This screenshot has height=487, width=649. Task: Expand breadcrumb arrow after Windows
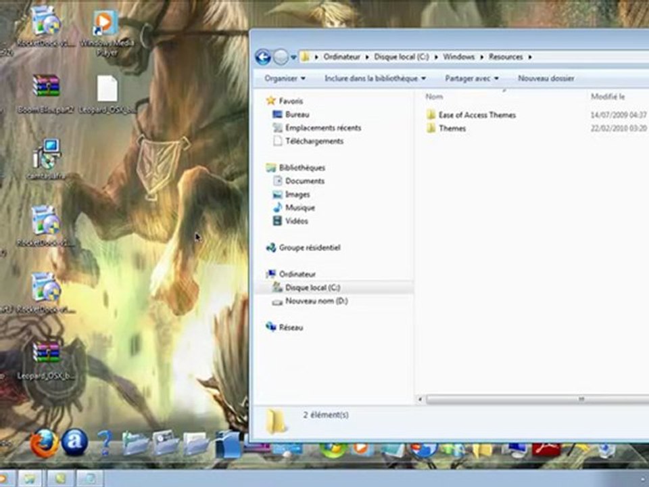pyautogui.click(x=481, y=57)
